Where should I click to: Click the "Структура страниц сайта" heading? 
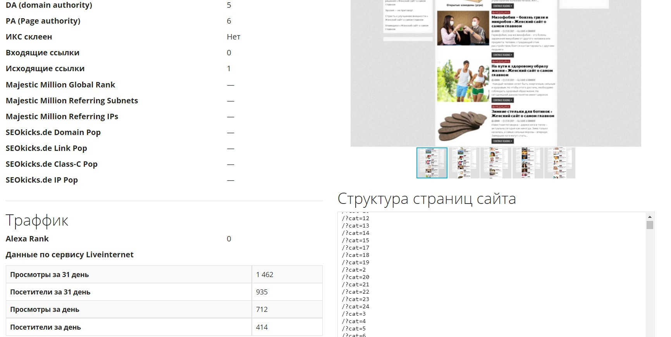pos(427,199)
